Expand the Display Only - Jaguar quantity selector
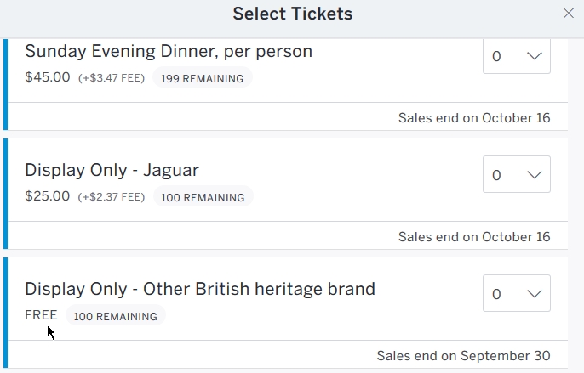The width and height of the screenshot is (584, 373). pyautogui.click(x=517, y=175)
